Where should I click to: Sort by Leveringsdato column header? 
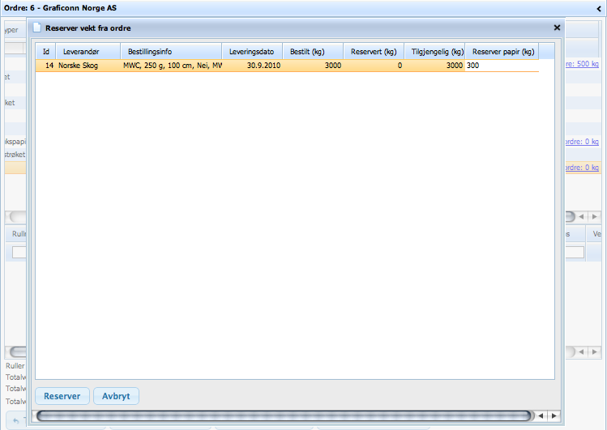[x=251, y=52]
